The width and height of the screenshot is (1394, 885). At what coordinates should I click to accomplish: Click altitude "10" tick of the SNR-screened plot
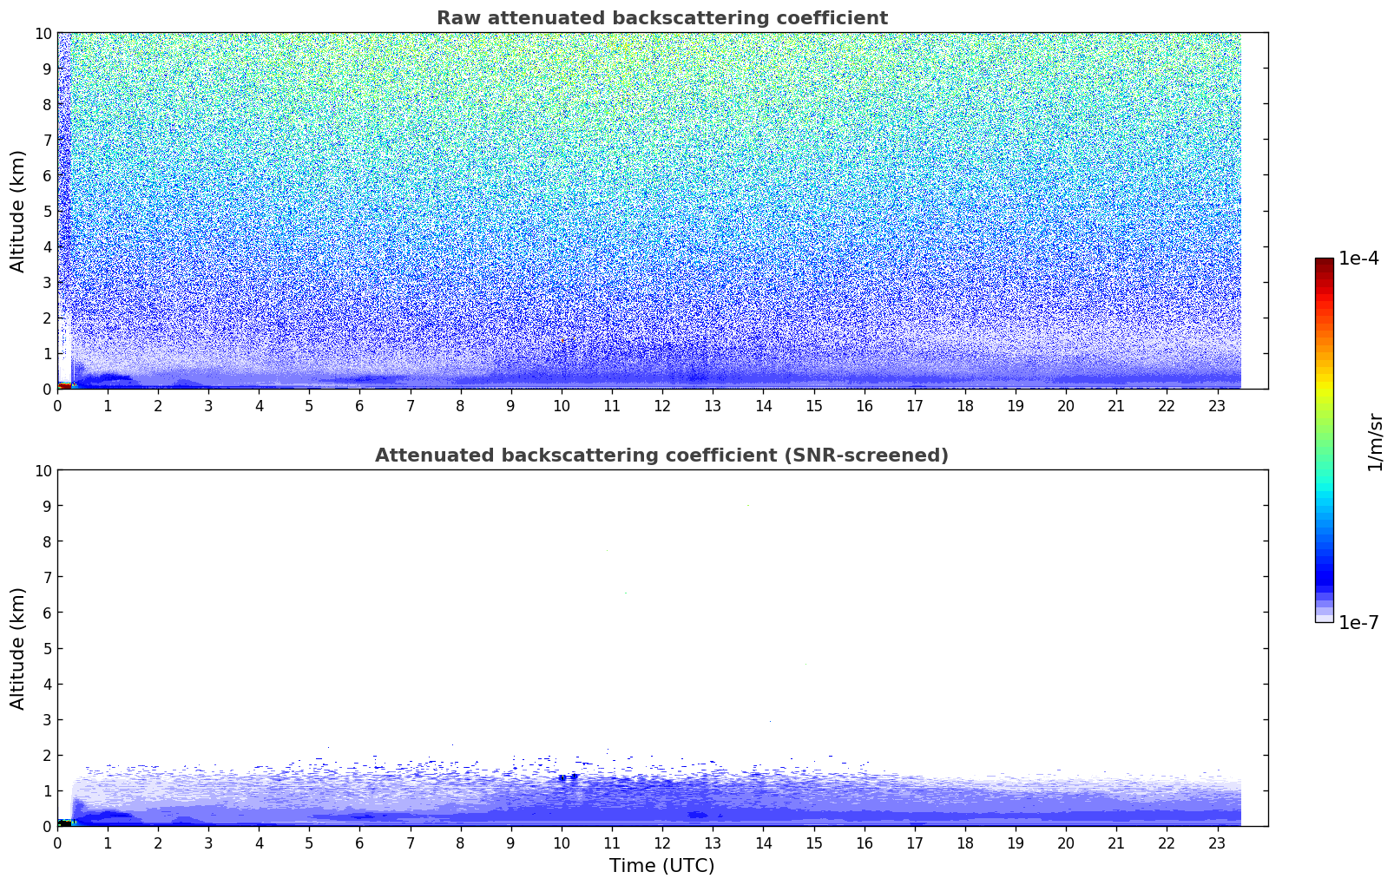coord(43,470)
